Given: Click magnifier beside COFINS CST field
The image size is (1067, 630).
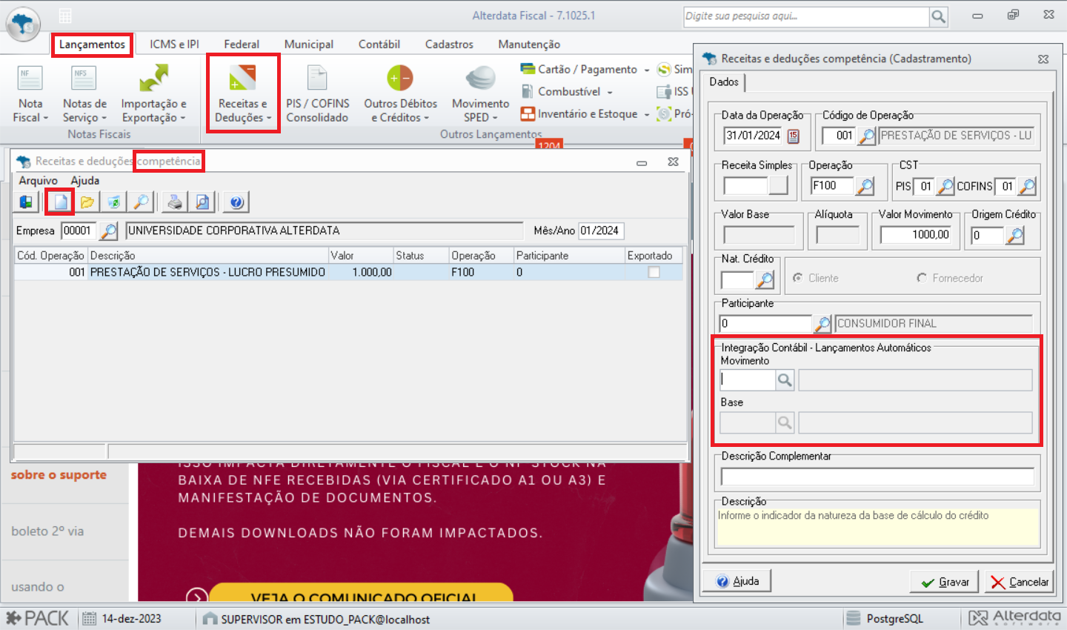Looking at the screenshot, I should tap(1027, 186).
